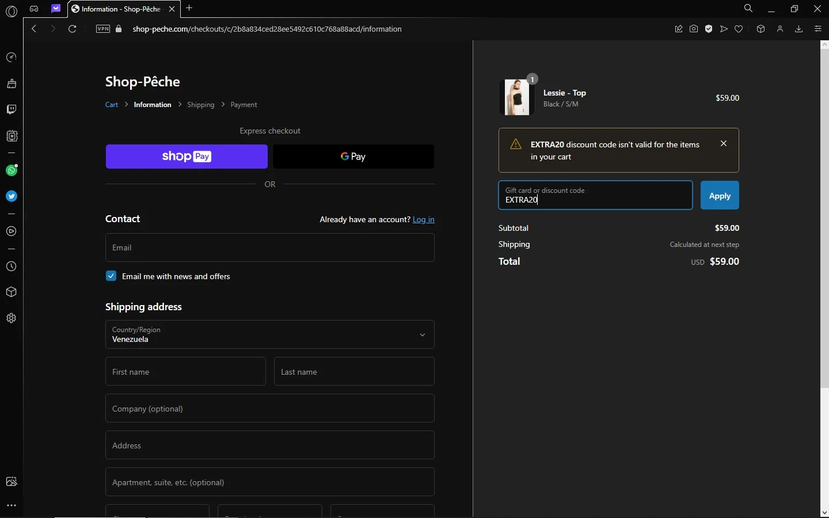The width and height of the screenshot is (829, 518).
Task: Focus the Address field
Action: pyautogui.click(x=270, y=445)
